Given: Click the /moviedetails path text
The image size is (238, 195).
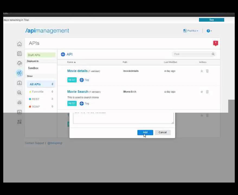Looking at the screenshot, I should (131, 71).
